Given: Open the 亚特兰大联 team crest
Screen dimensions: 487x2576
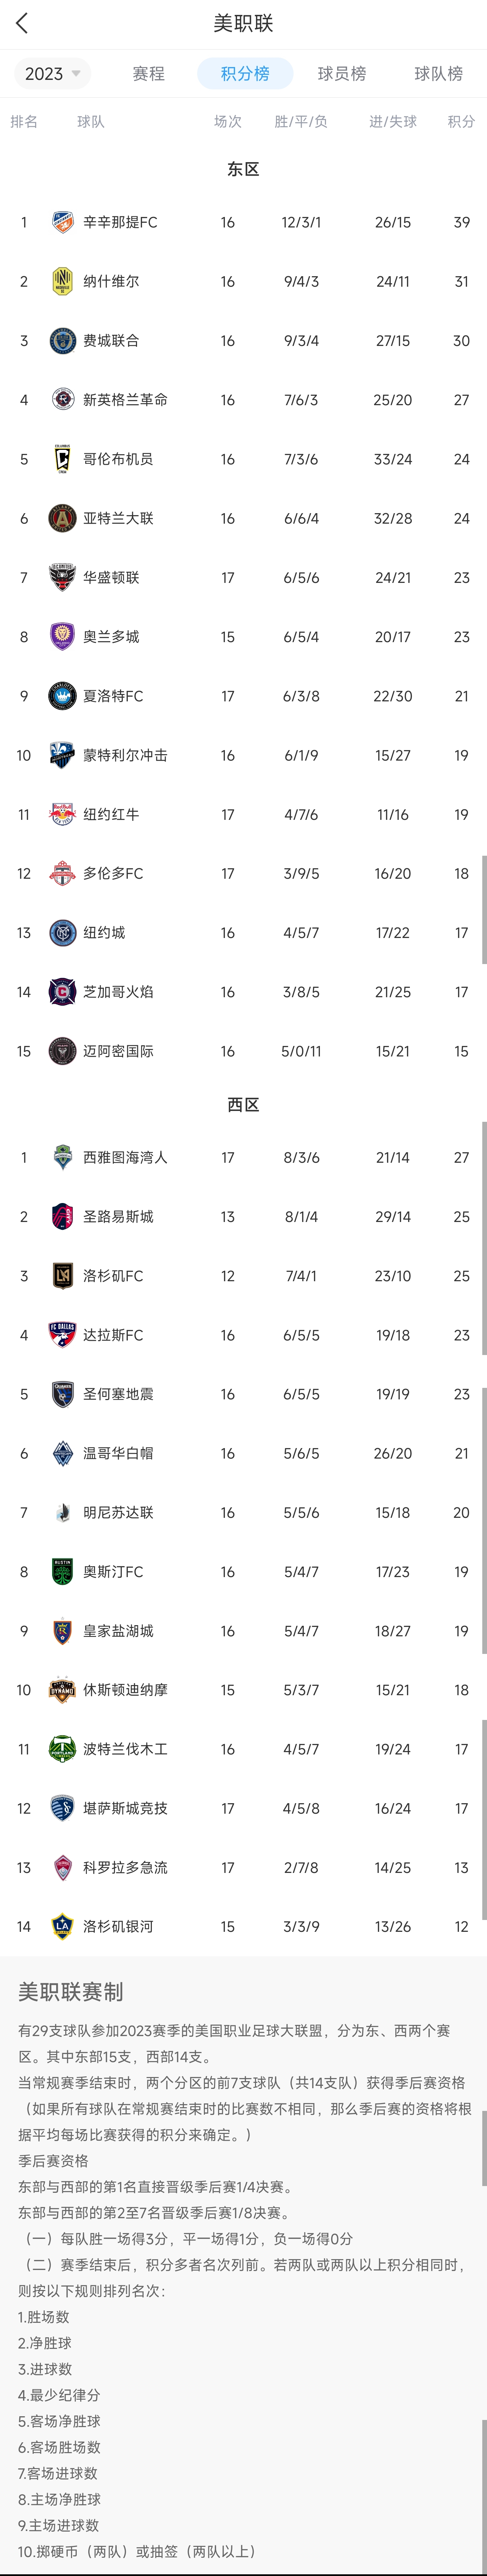Looking at the screenshot, I should pyautogui.click(x=62, y=518).
